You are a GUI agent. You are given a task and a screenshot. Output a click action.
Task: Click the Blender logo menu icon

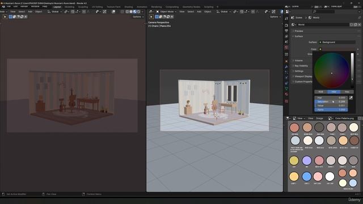[3, 7]
